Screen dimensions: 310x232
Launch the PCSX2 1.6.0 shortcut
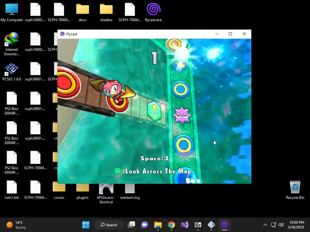[12, 72]
